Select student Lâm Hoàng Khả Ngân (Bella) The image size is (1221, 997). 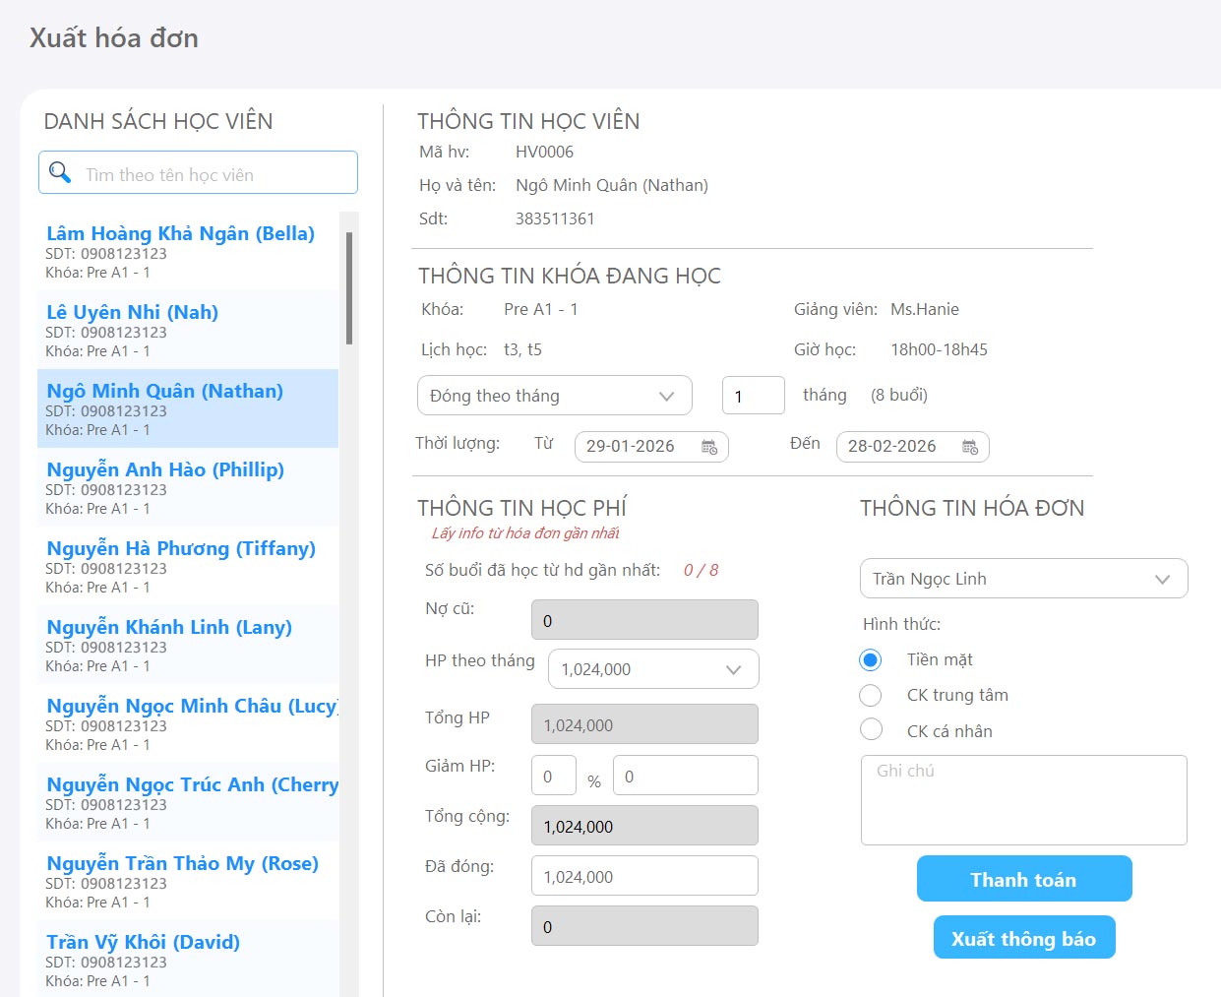[x=181, y=233]
